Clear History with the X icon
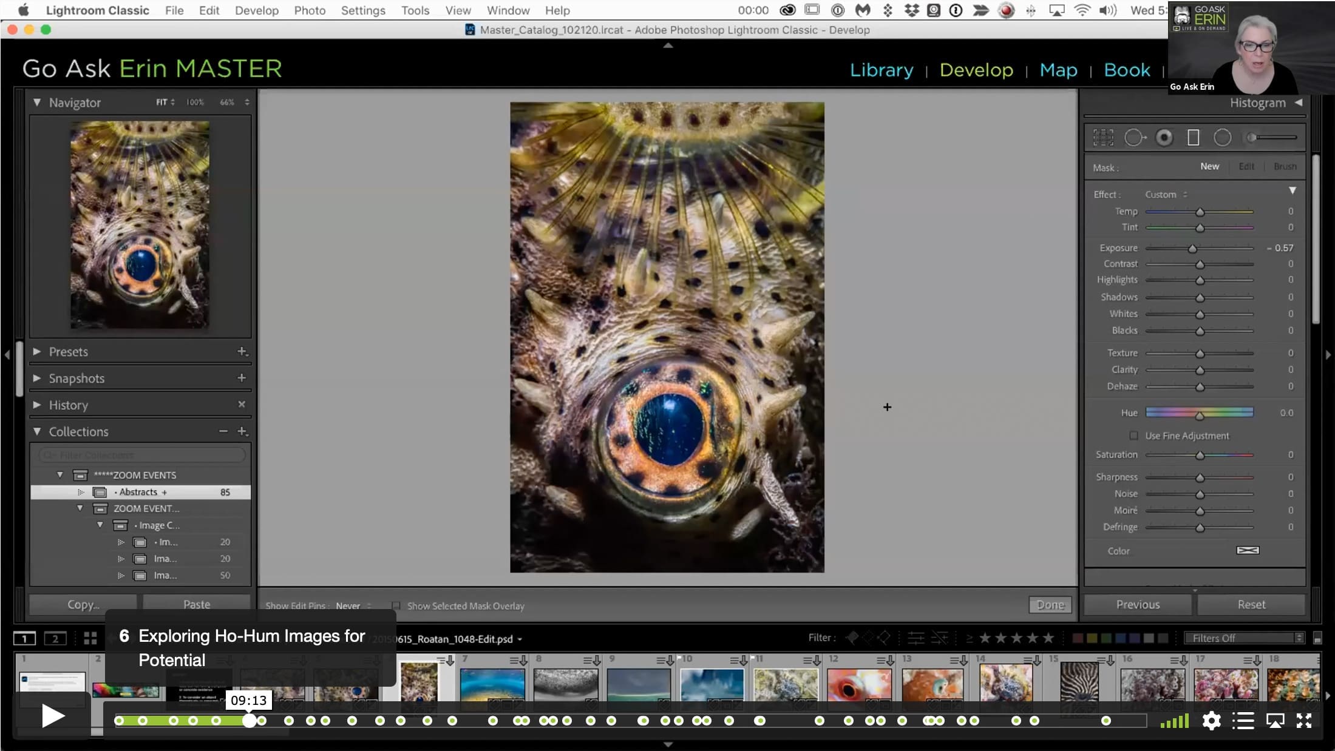 point(242,404)
